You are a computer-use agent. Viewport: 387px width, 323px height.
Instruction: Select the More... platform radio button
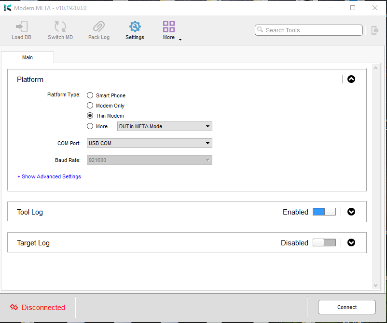[90, 126]
